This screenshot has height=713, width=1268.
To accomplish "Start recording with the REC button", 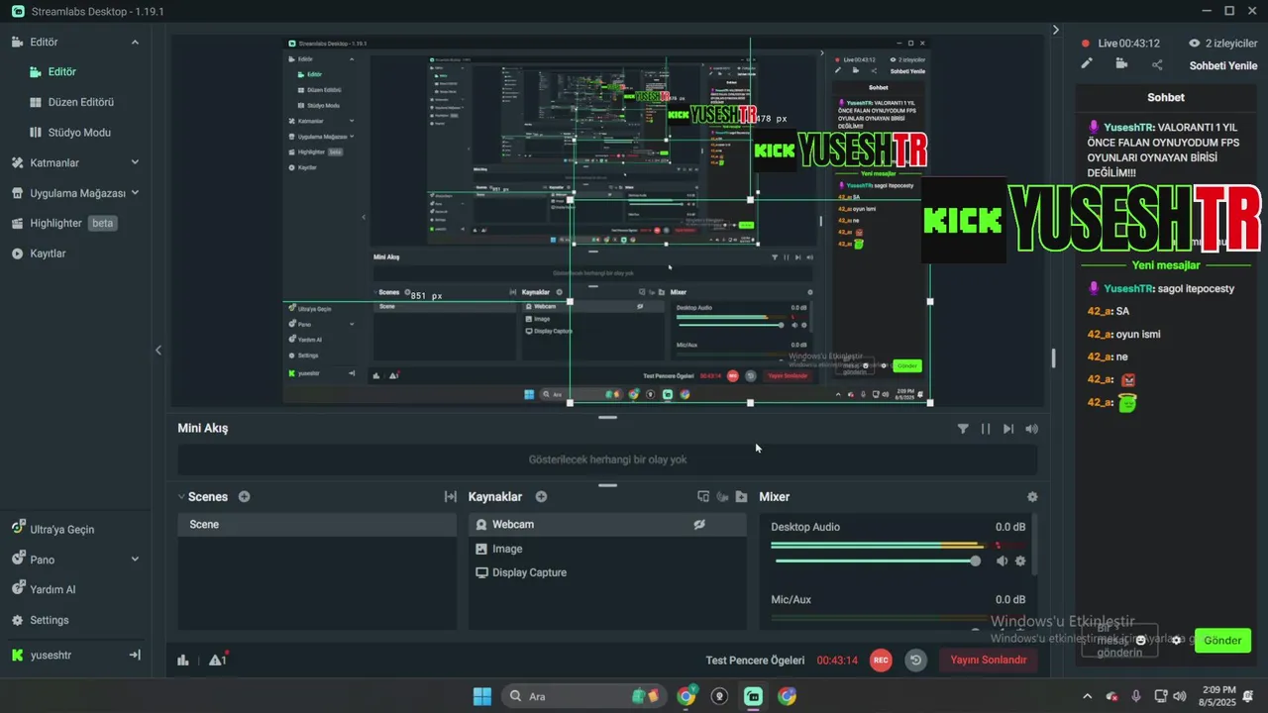I will 881,661.
